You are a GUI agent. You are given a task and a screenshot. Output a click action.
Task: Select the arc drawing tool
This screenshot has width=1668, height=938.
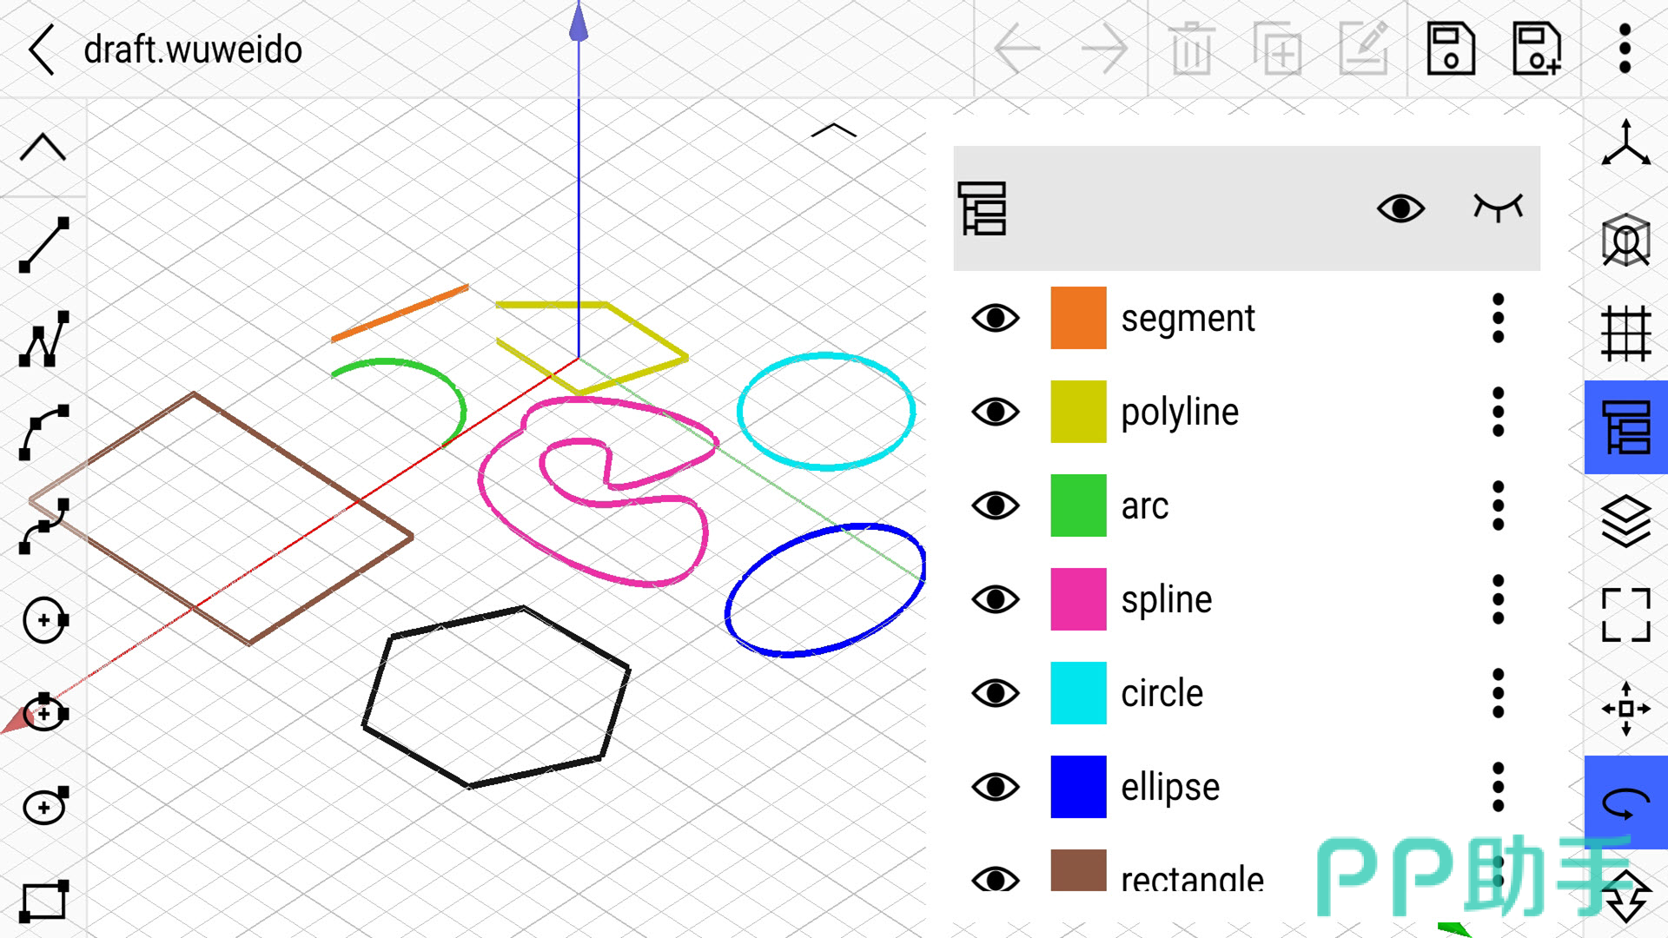coord(43,432)
